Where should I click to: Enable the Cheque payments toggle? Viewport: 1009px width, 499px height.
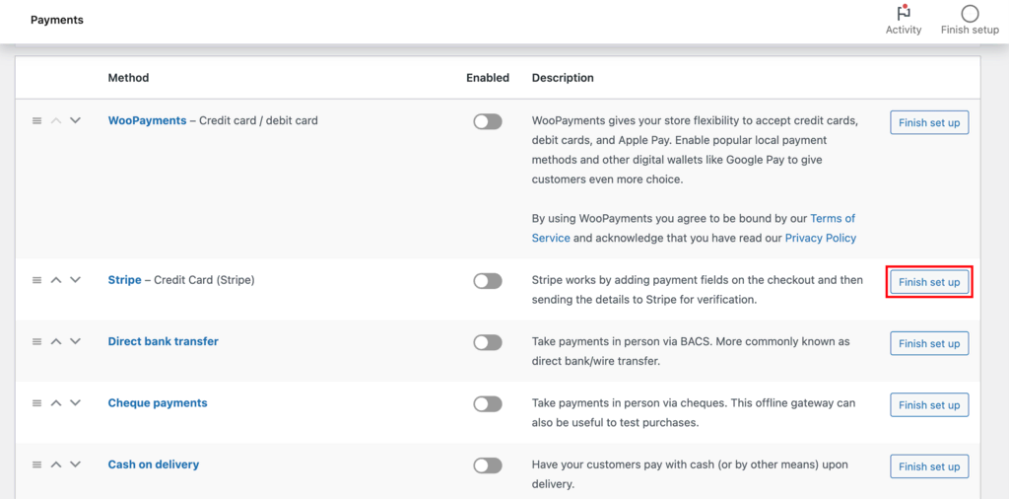(488, 403)
